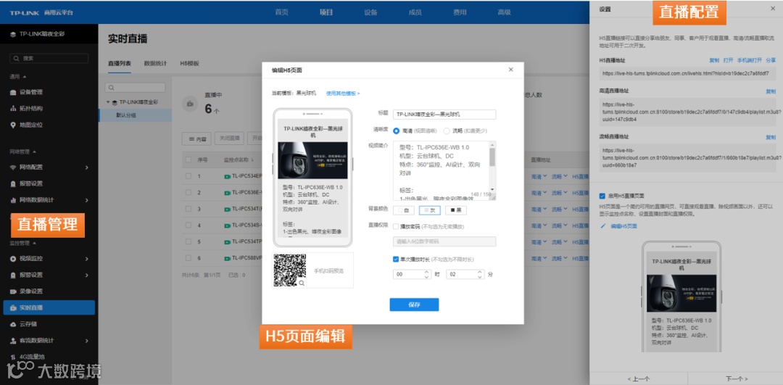Close the 设置 side panel
The width and height of the screenshot is (783, 385).
pos(773,9)
